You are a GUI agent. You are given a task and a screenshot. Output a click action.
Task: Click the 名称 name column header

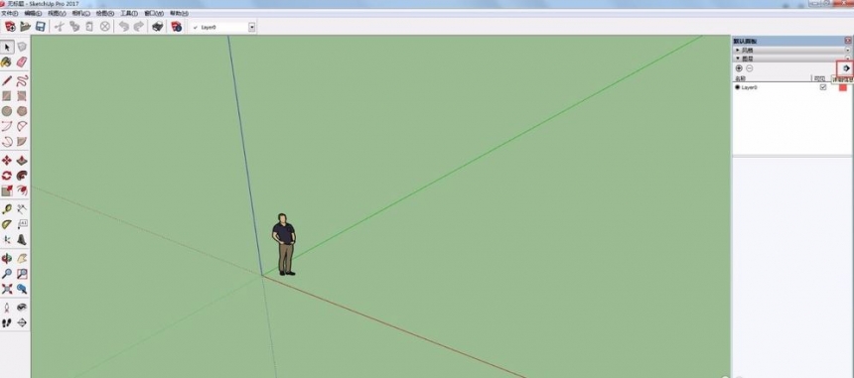[740, 78]
